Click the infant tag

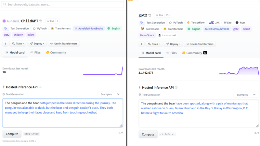pyautogui.click(x=31, y=35)
